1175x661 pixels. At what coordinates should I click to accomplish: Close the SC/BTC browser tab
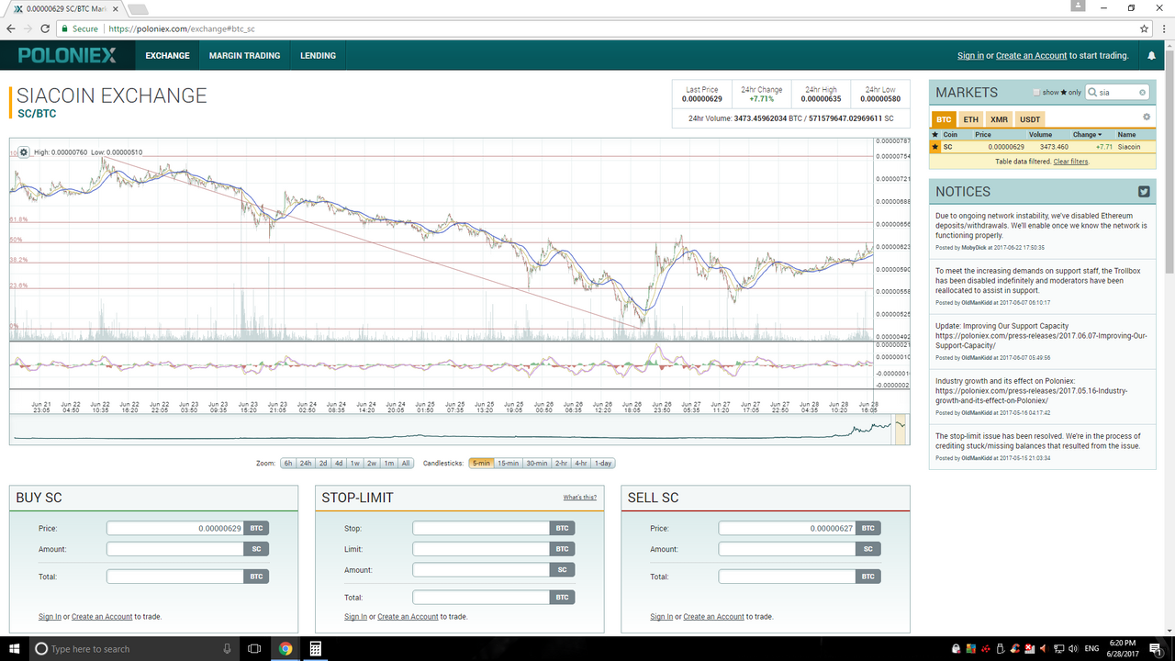point(115,8)
